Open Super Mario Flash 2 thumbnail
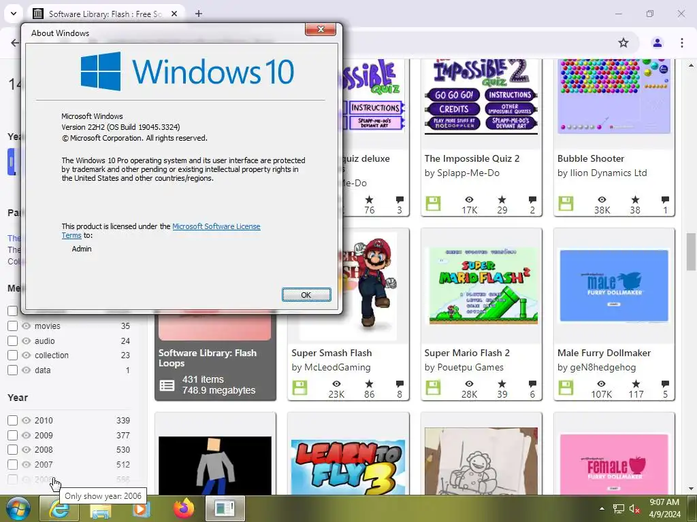The width and height of the screenshot is (697, 522). coord(481,285)
